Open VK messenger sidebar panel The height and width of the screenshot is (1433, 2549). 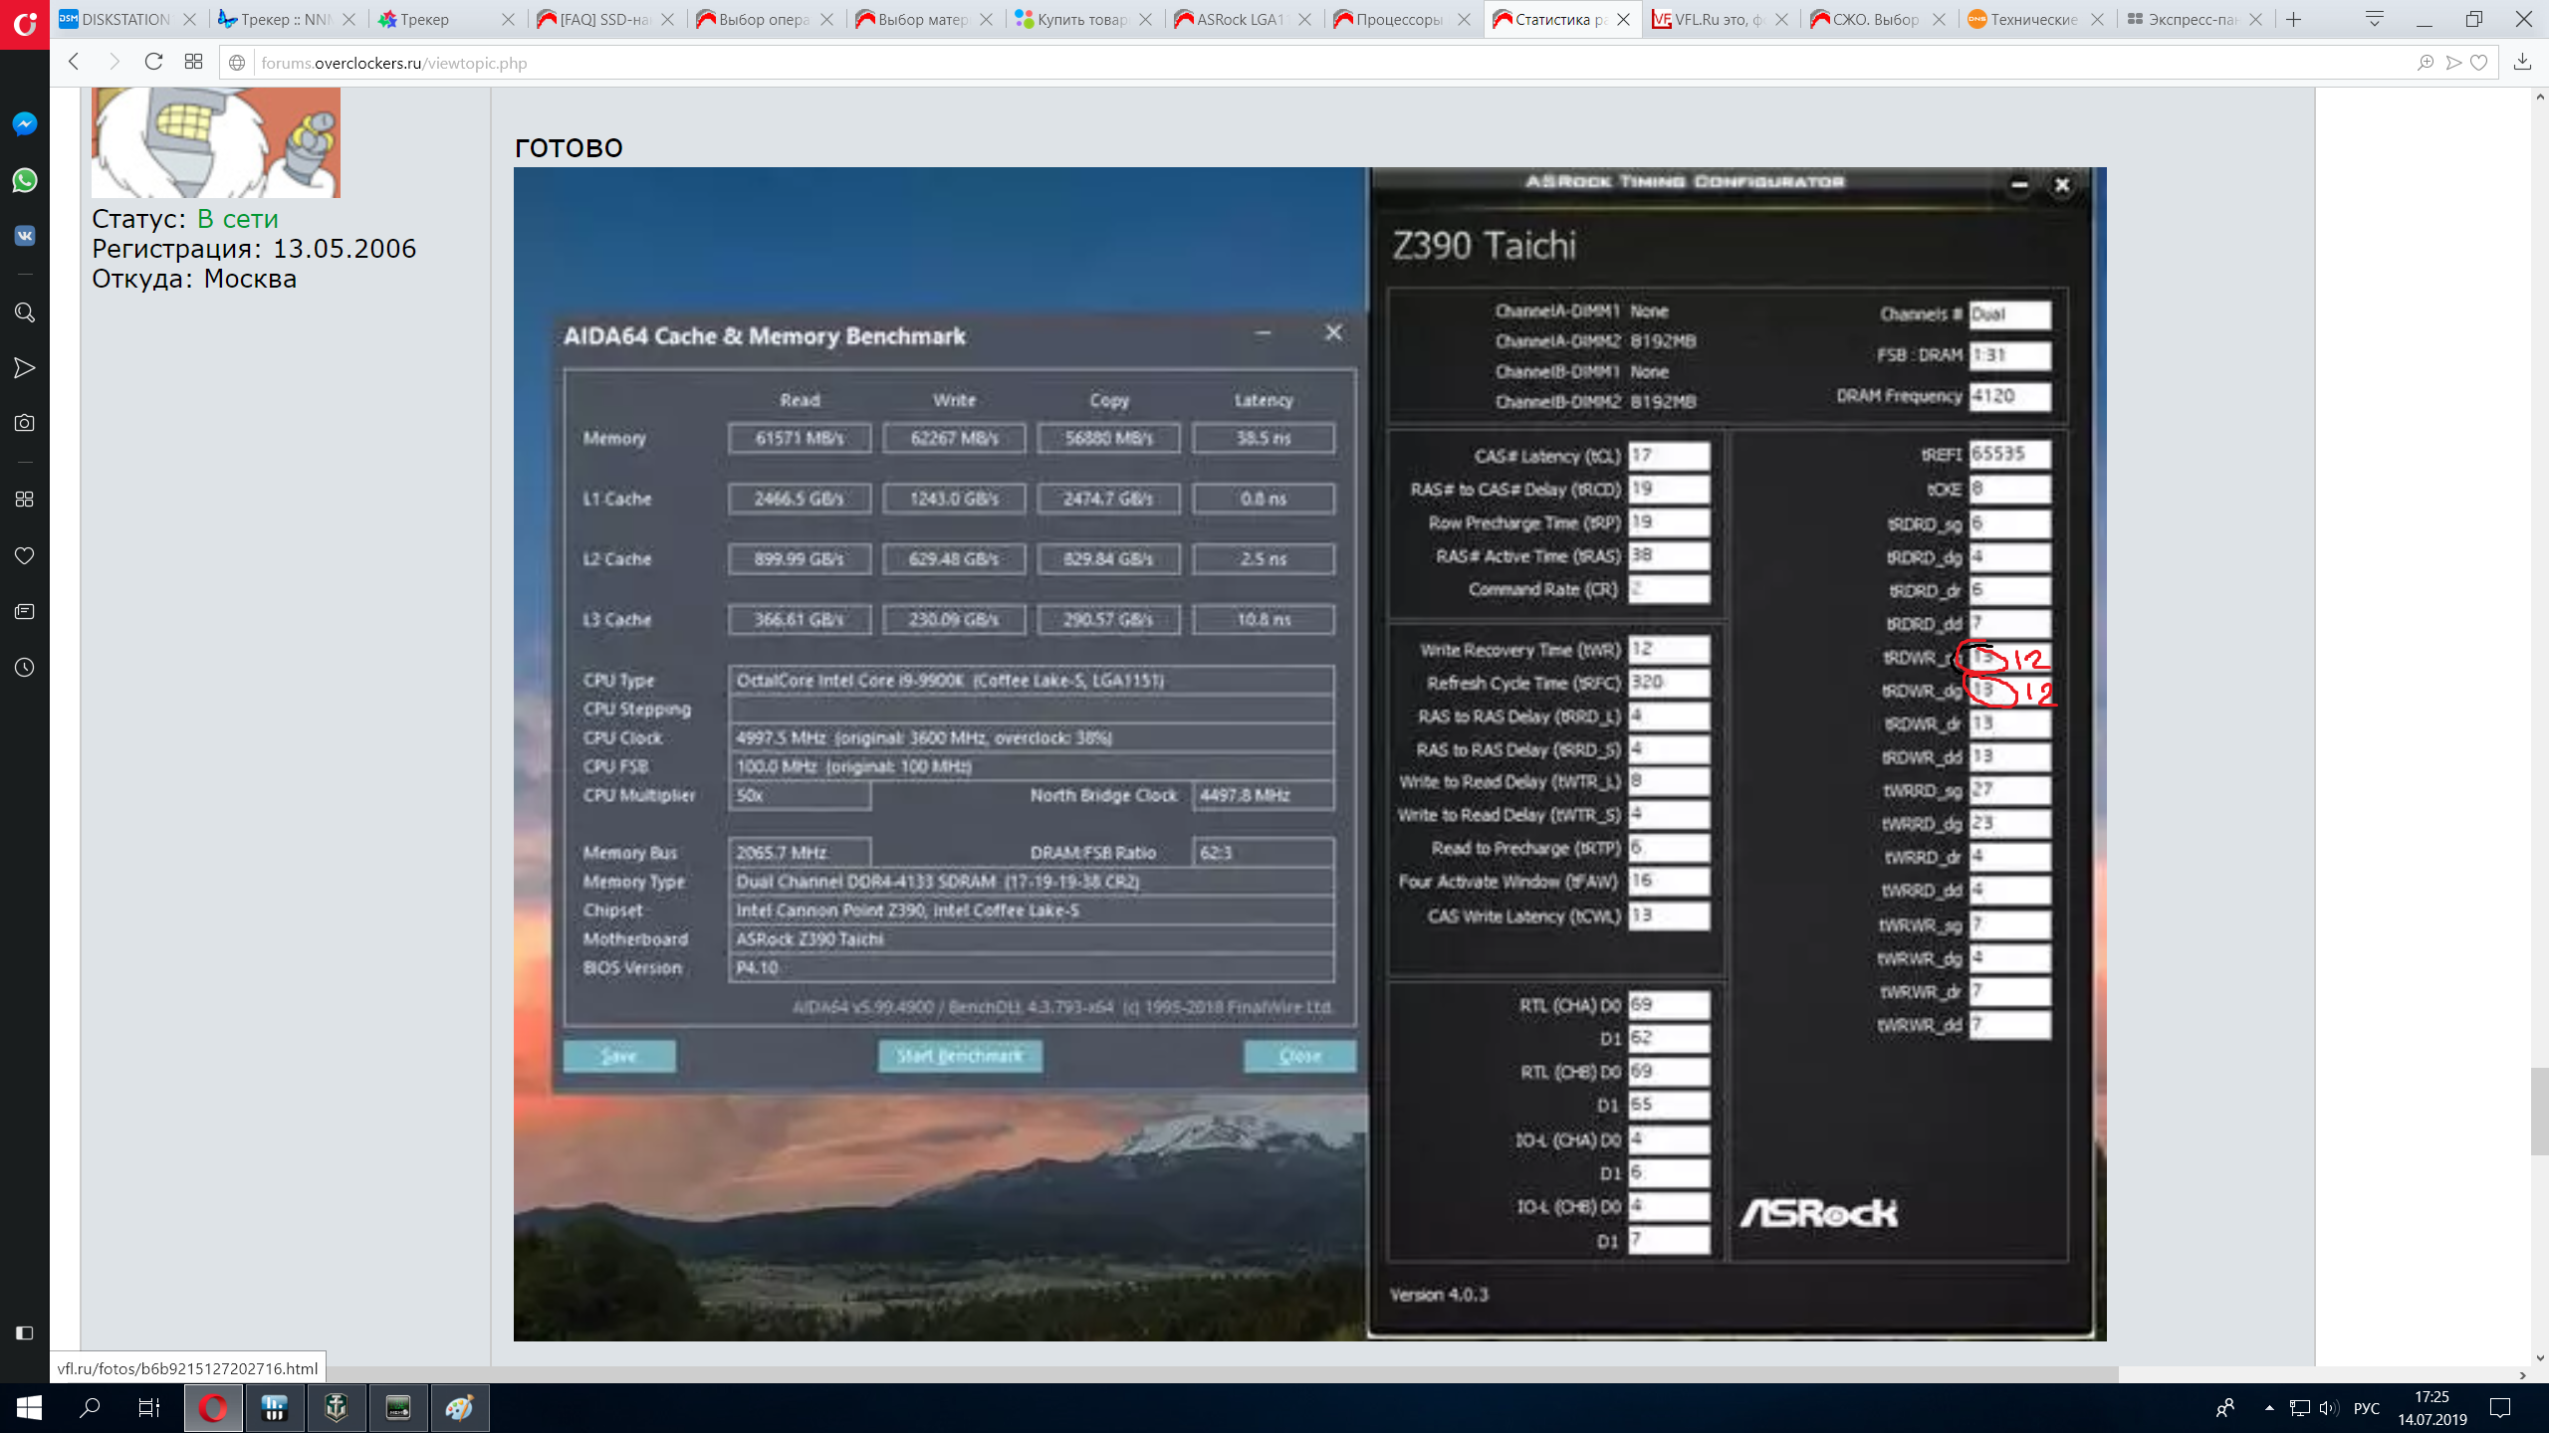tap(25, 236)
